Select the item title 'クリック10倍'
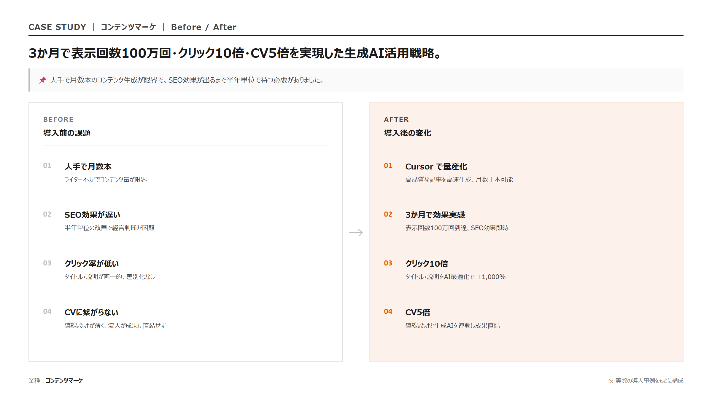The width and height of the screenshot is (712, 400). pos(427,264)
